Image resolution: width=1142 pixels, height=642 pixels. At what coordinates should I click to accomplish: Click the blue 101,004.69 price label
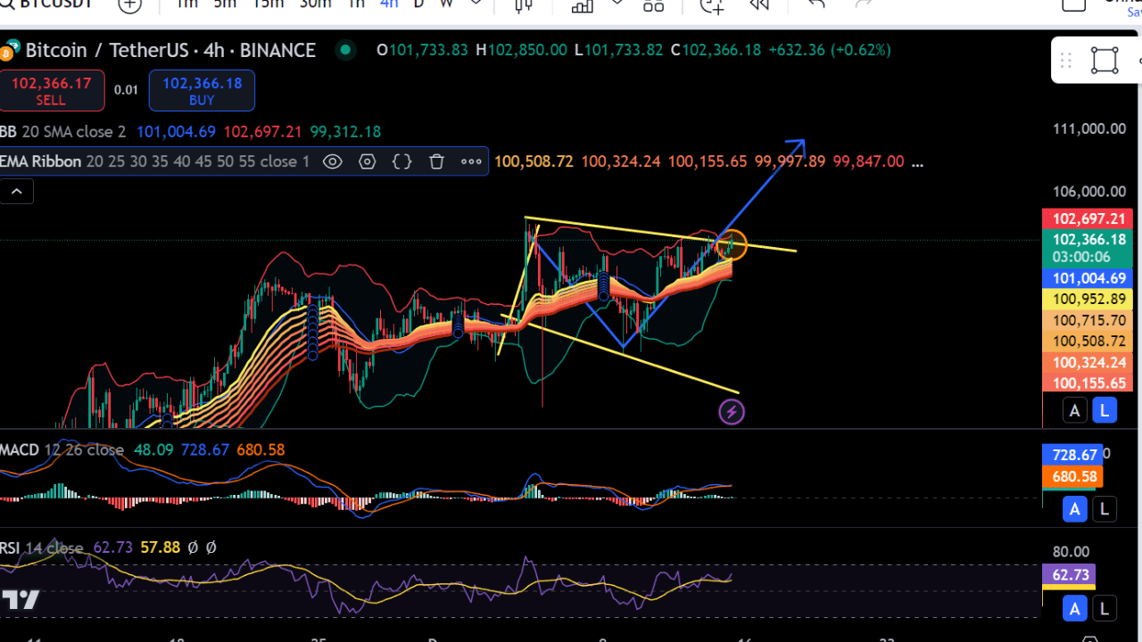(1088, 278)
